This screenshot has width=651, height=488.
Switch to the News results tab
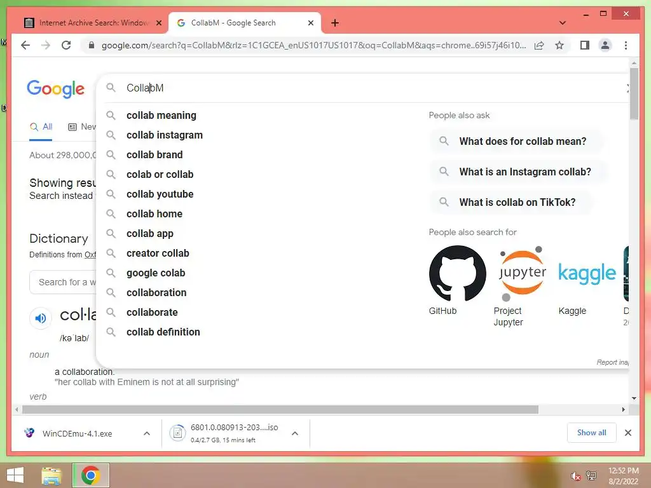pos(82,127)
